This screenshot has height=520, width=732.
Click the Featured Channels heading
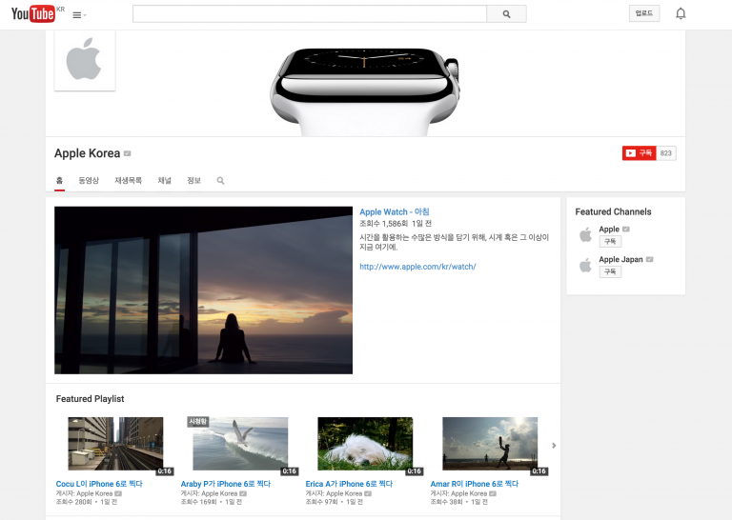click(613, 211)
